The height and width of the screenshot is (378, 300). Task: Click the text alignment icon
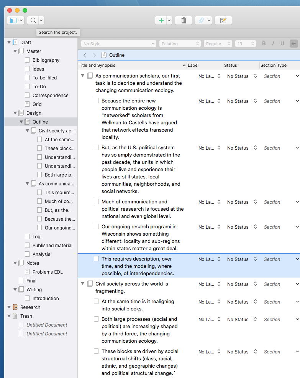click(293, 44)
